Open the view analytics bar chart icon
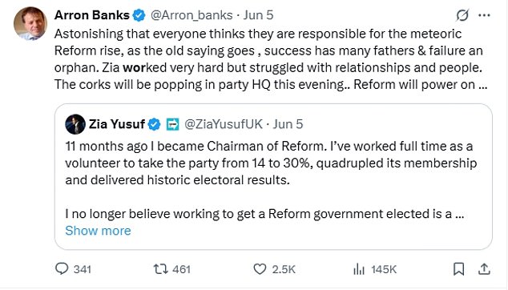The image size is (508, 290). (359, 269)
